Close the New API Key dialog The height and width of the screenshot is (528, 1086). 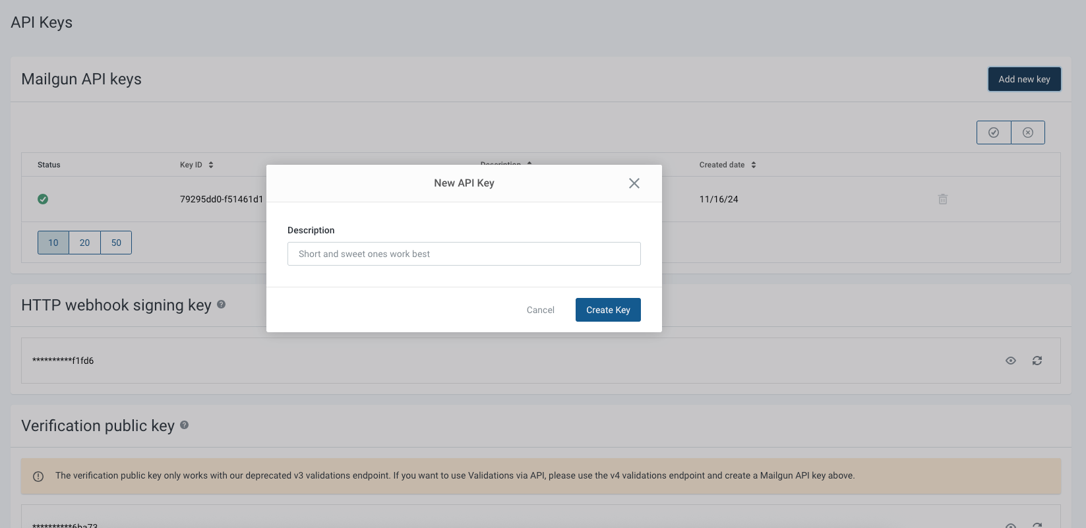[x=634, y=183]
